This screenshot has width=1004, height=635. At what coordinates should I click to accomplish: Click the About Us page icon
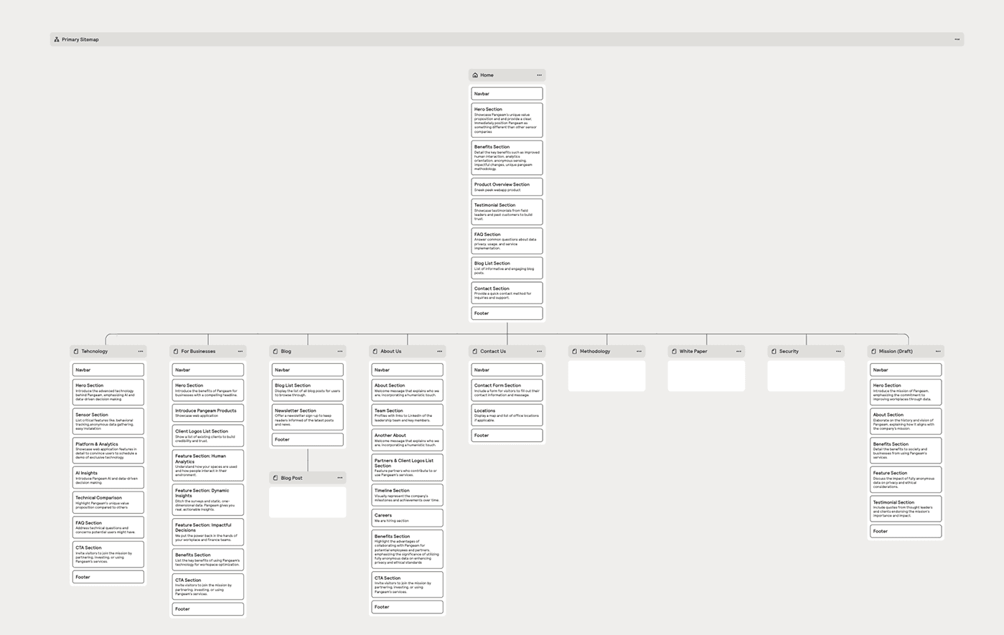coord(375,351)
